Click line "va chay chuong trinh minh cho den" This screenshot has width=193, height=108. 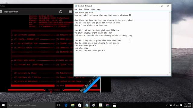tap(93, 33)
